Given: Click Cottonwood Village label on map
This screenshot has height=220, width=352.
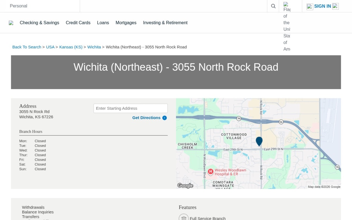Looking at the screenshot, I should 234,136.
